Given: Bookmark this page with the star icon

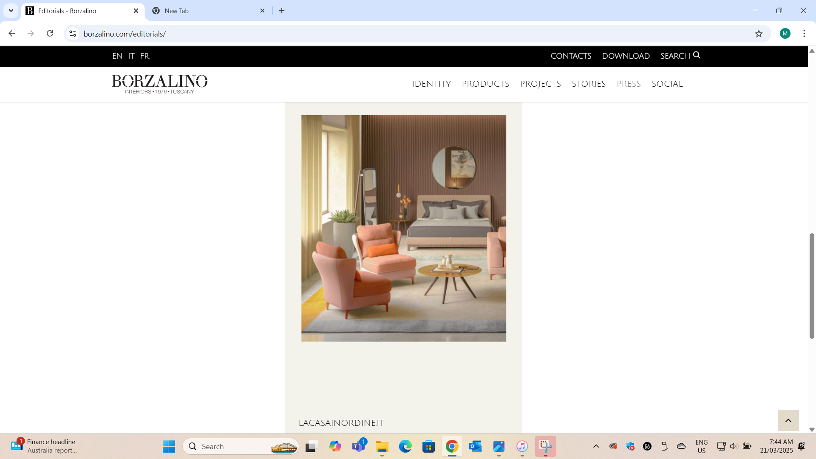Looking at the screenshot, I should [x=759, y=34].
